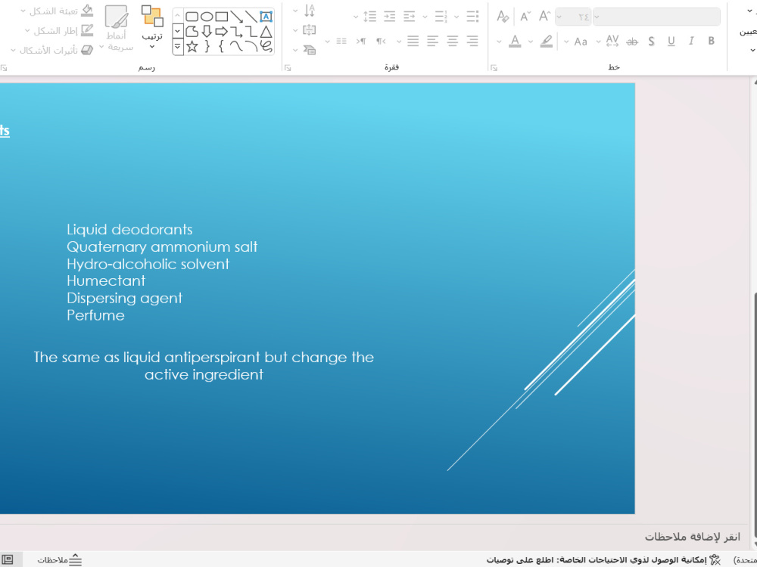Open the أنماط سريعة quick styles menu
This screenshot has width=757, height=567.
[x=116, y=28]
